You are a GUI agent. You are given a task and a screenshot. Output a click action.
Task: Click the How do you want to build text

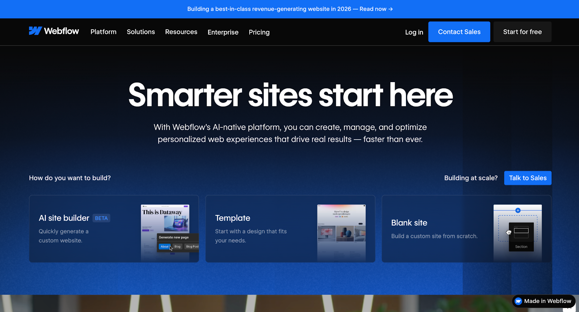(70, 178)
